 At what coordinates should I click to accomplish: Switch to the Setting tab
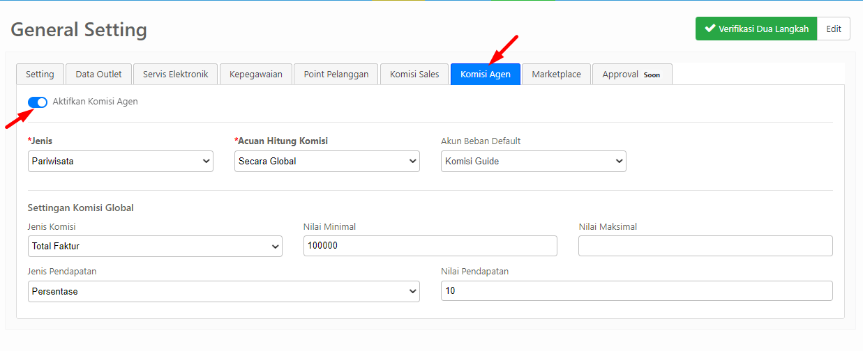point(40,74)
